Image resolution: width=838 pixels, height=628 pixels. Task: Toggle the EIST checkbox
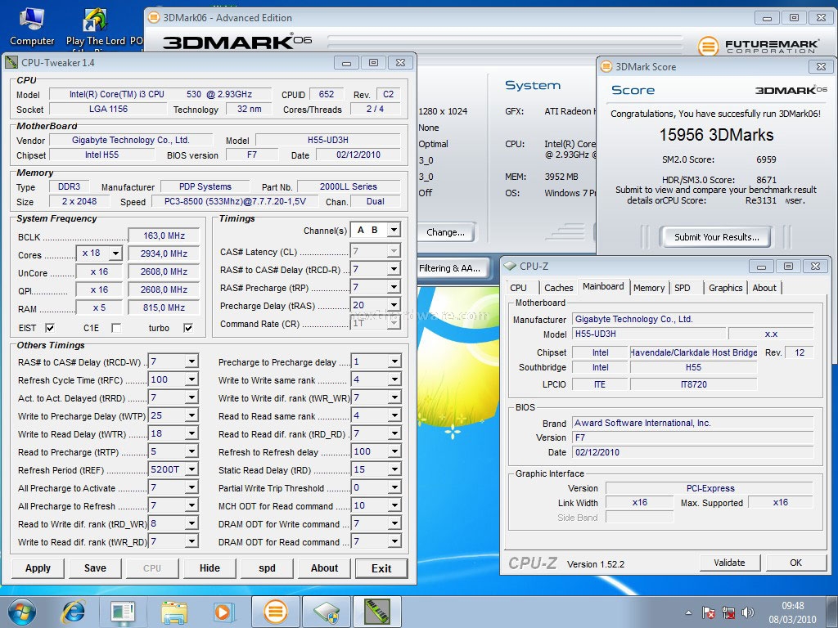50,328
